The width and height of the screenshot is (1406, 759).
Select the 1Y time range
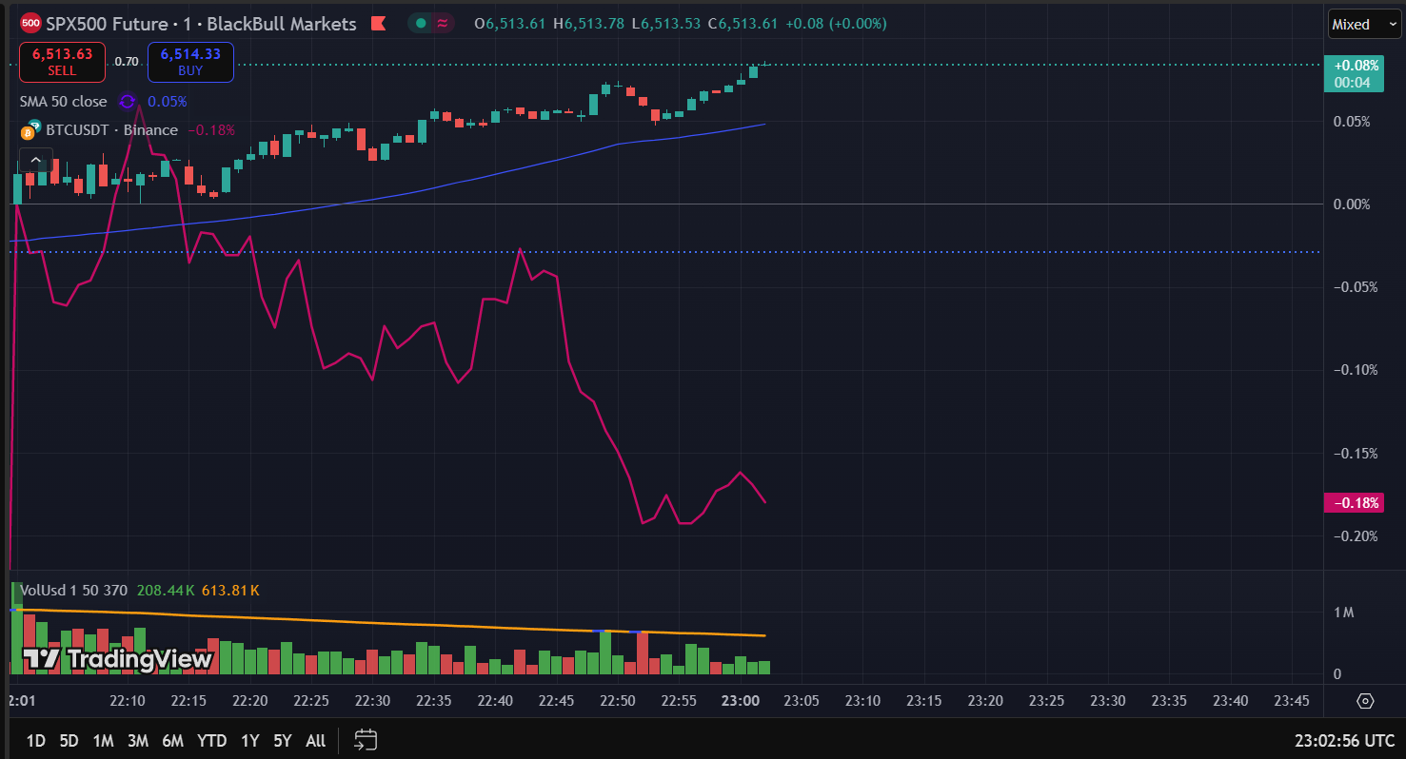249,740
